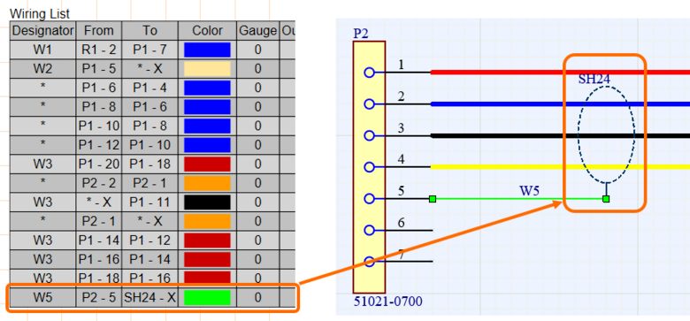
Task: Select pin 7 circle on P2 connector
Action: point(369,262)
